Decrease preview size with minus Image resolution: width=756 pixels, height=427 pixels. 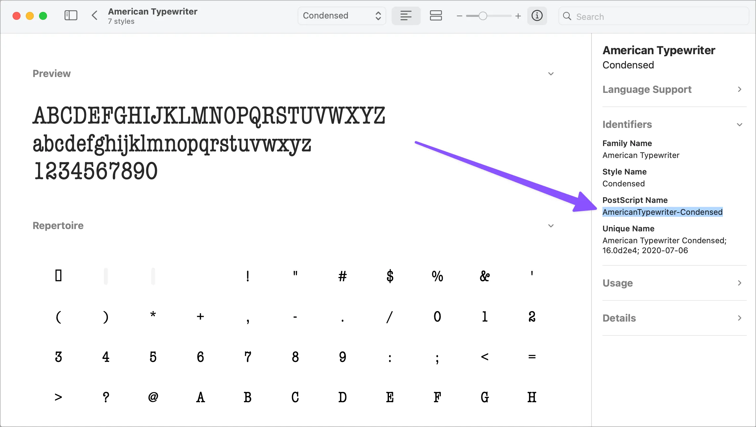pyautogui.click(x=459, y=16)
